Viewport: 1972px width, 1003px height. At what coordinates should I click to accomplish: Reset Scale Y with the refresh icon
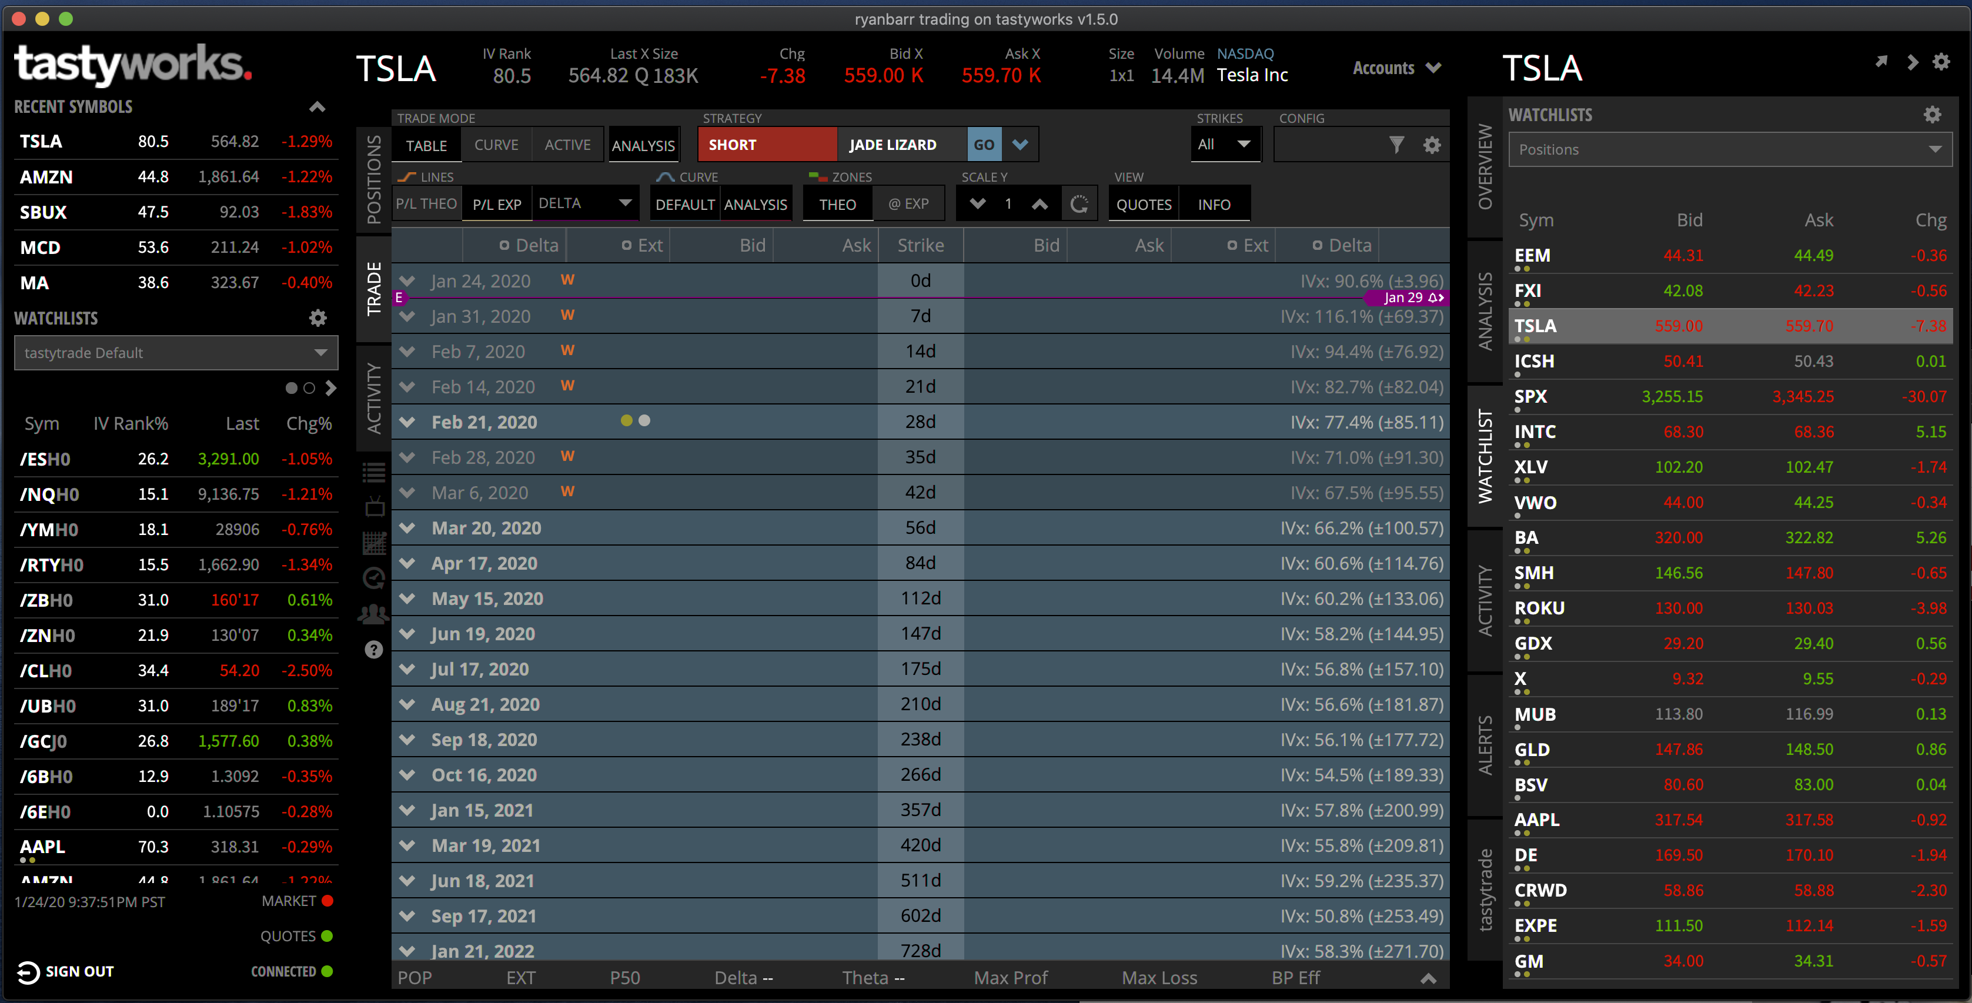pyautogui.click(x=1079, y=205)
